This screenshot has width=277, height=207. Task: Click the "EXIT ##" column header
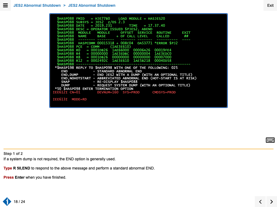coord(186,34)
